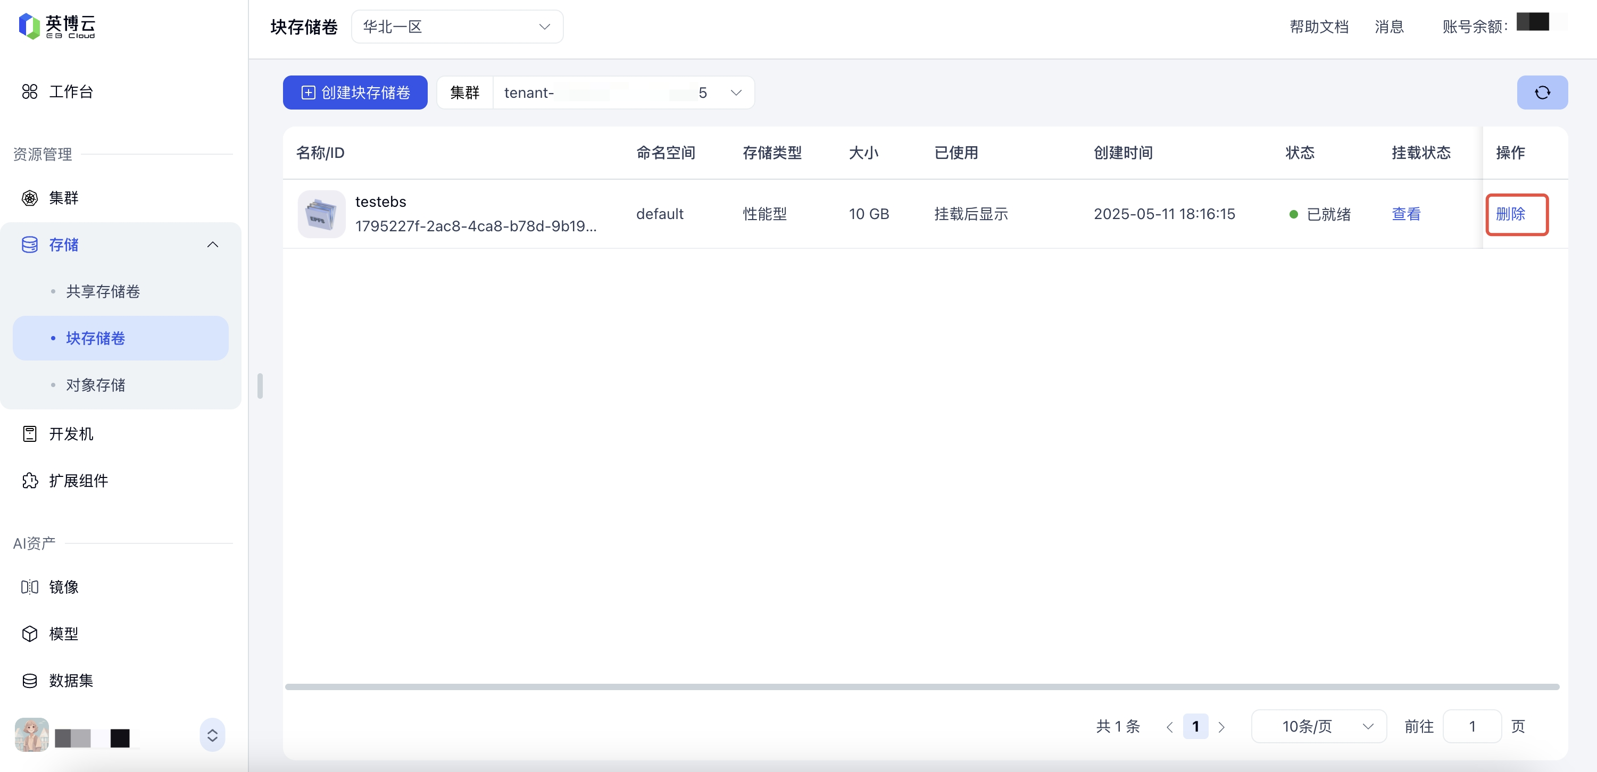This screenshot has width=1597, height=772.
Task: Click the horizontal table scrollbar
Action: [922, 686]
